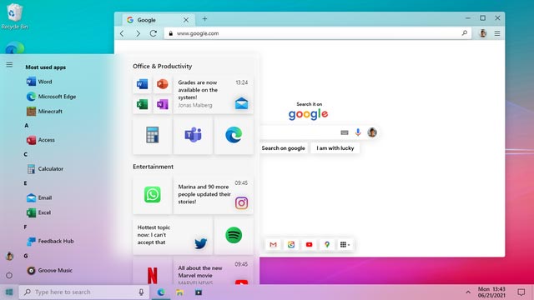Select the 'Entertainment' group heading

point(153,167)
